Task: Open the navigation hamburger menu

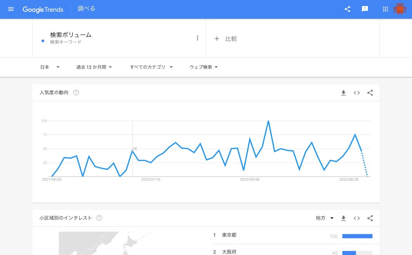Action: pos(11,9)
